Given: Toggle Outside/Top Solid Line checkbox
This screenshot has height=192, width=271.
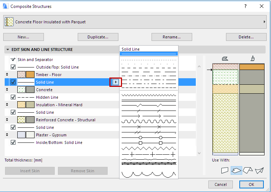Looking at the screenshot, I should point(13,67).
